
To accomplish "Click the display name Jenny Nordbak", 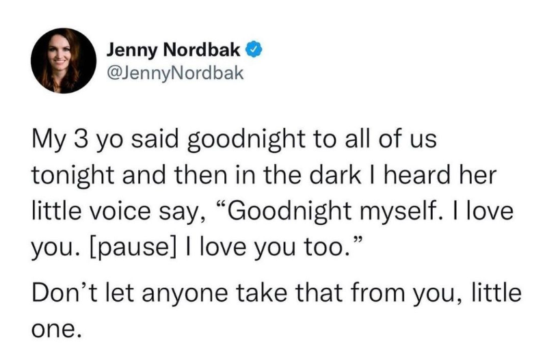I will tap(174, 50).
